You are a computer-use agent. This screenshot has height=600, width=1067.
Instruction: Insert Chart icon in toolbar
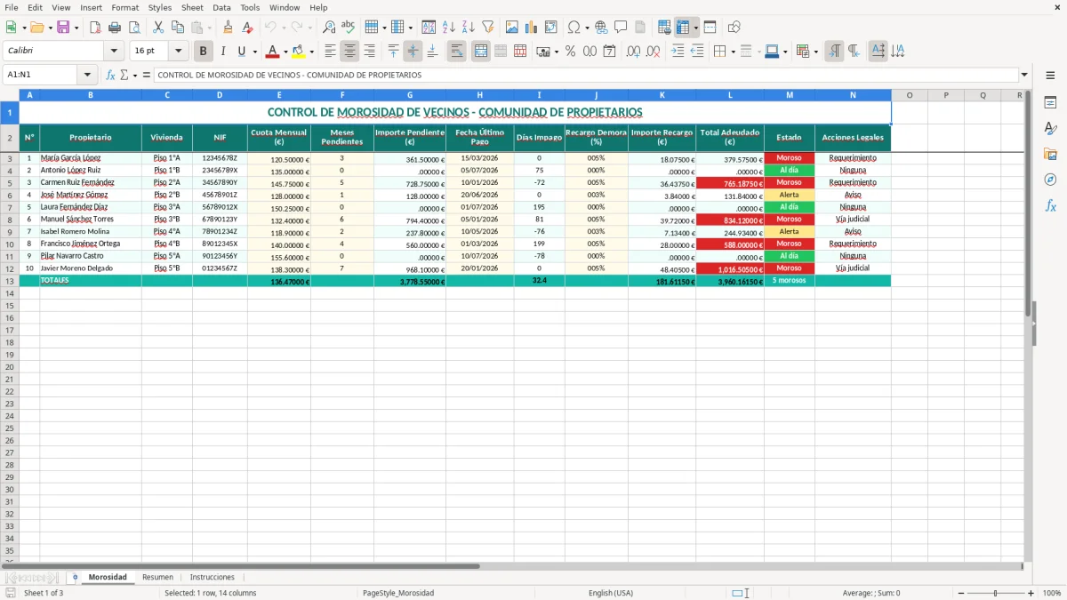pos(532,28)
